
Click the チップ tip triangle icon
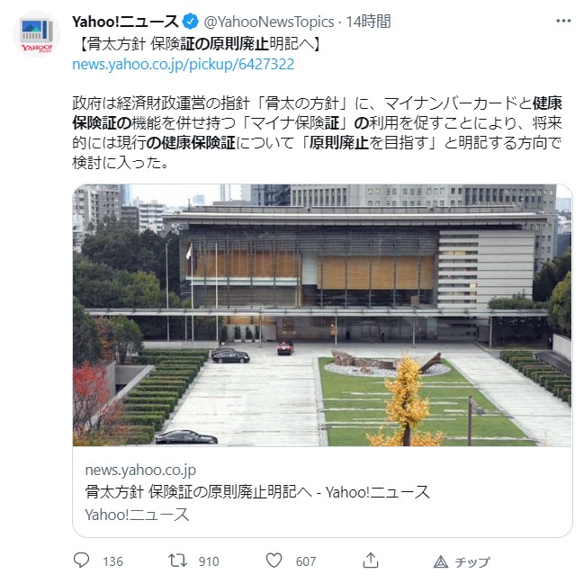pyautogui.click(x=441, y=561)
